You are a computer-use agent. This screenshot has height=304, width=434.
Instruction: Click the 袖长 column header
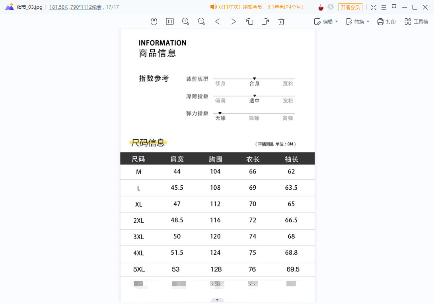(292, 159)
